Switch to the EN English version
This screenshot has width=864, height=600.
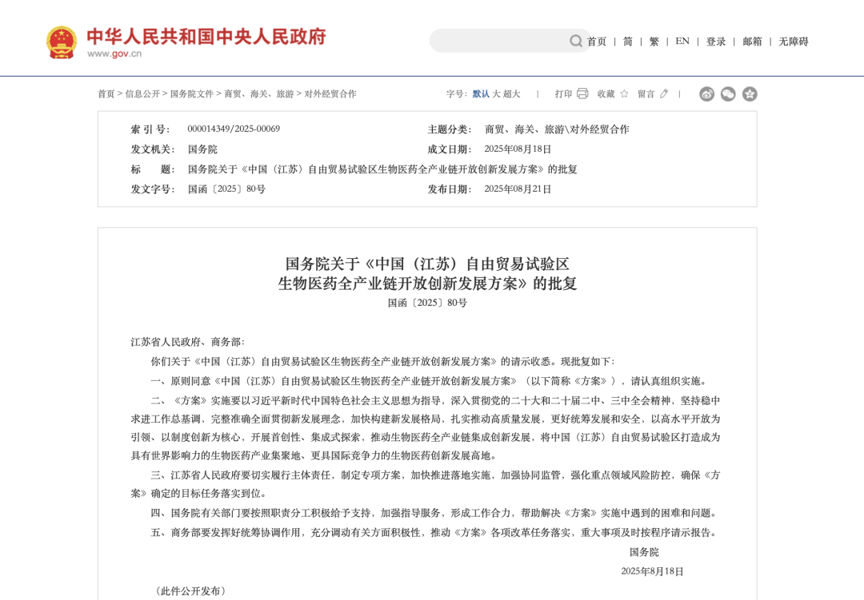tap(682, 42)
